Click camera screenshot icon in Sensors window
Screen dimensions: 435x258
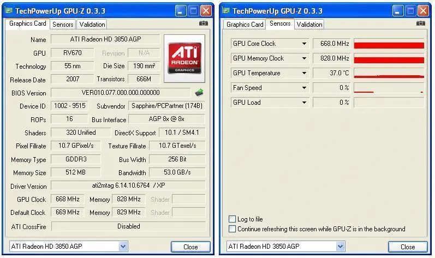421,23
